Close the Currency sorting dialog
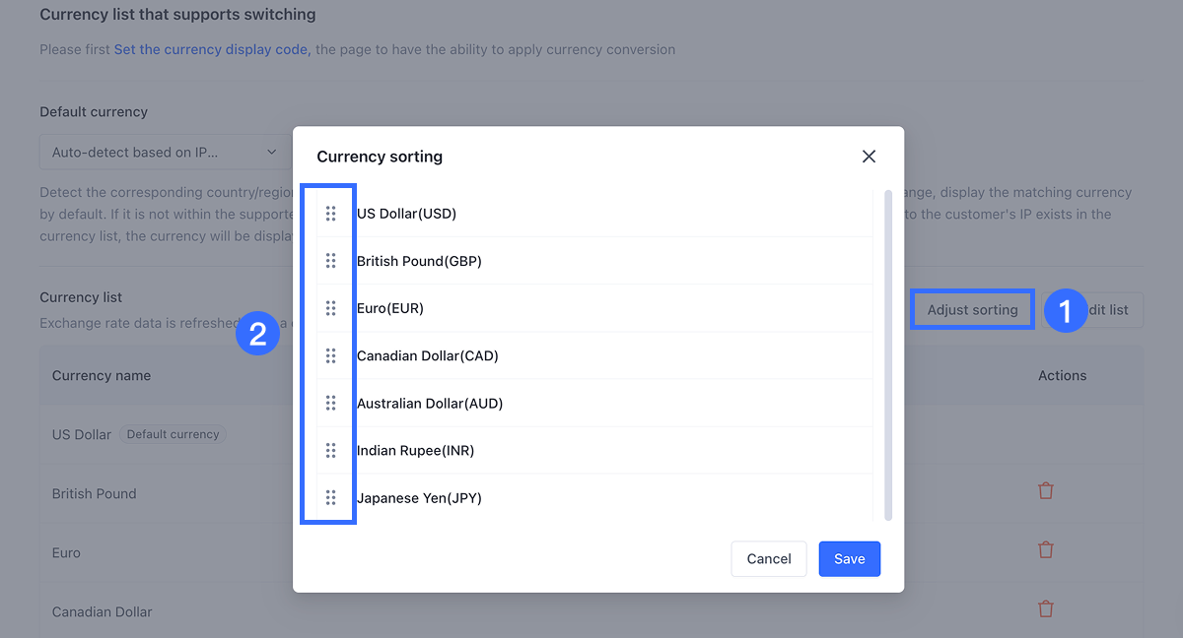 click(x=869, y=157)
